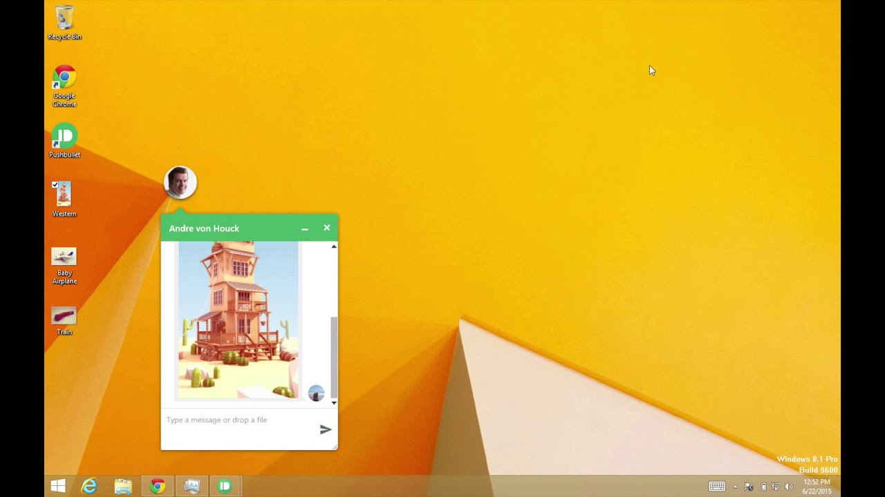The image size is (885, 497).
Task: Minimize the Andre von Houck chat window
Action: (x=304, y=228)
